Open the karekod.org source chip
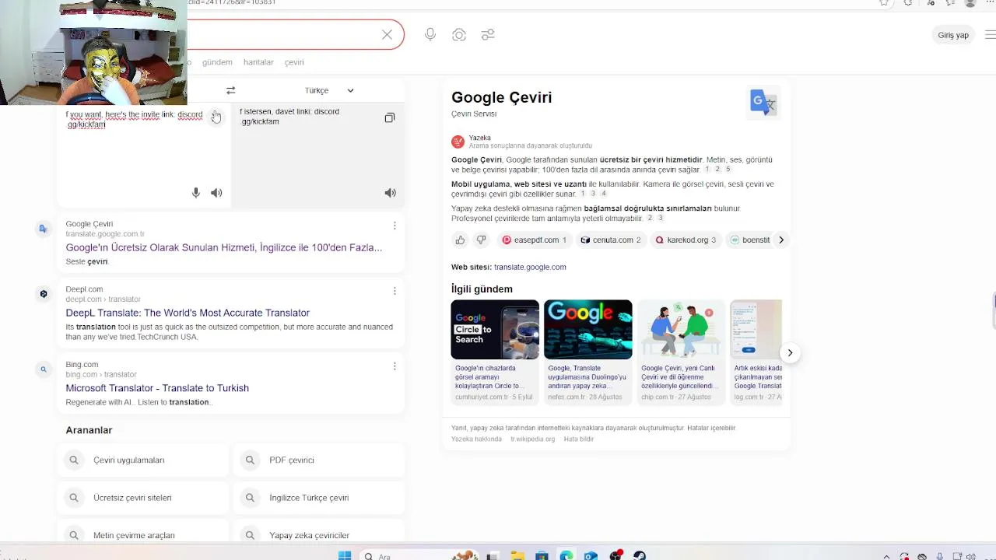Screen dimensions: 996x560 pos(686,240)
